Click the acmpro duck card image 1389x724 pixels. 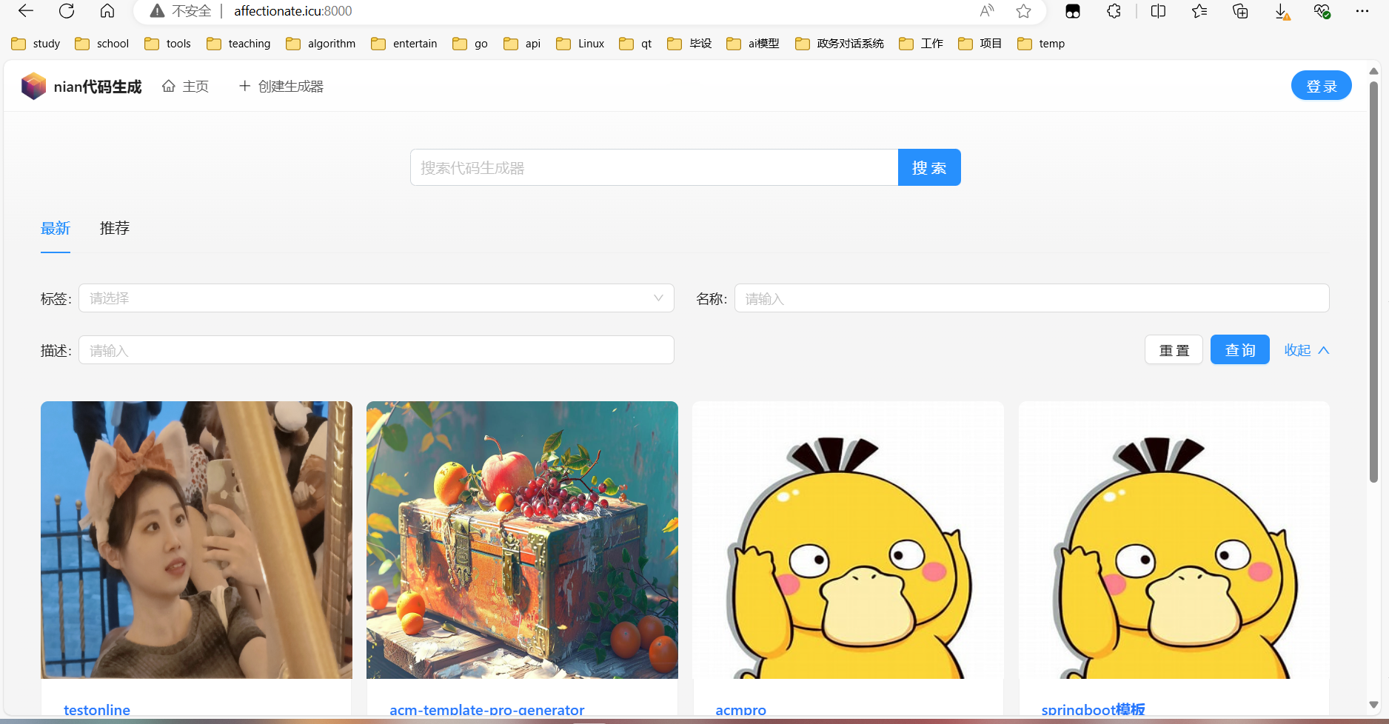point(848,540)
